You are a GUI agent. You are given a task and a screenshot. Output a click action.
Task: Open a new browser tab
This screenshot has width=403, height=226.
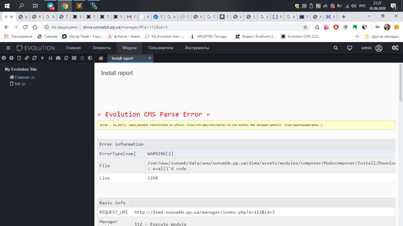coord(343,17)
